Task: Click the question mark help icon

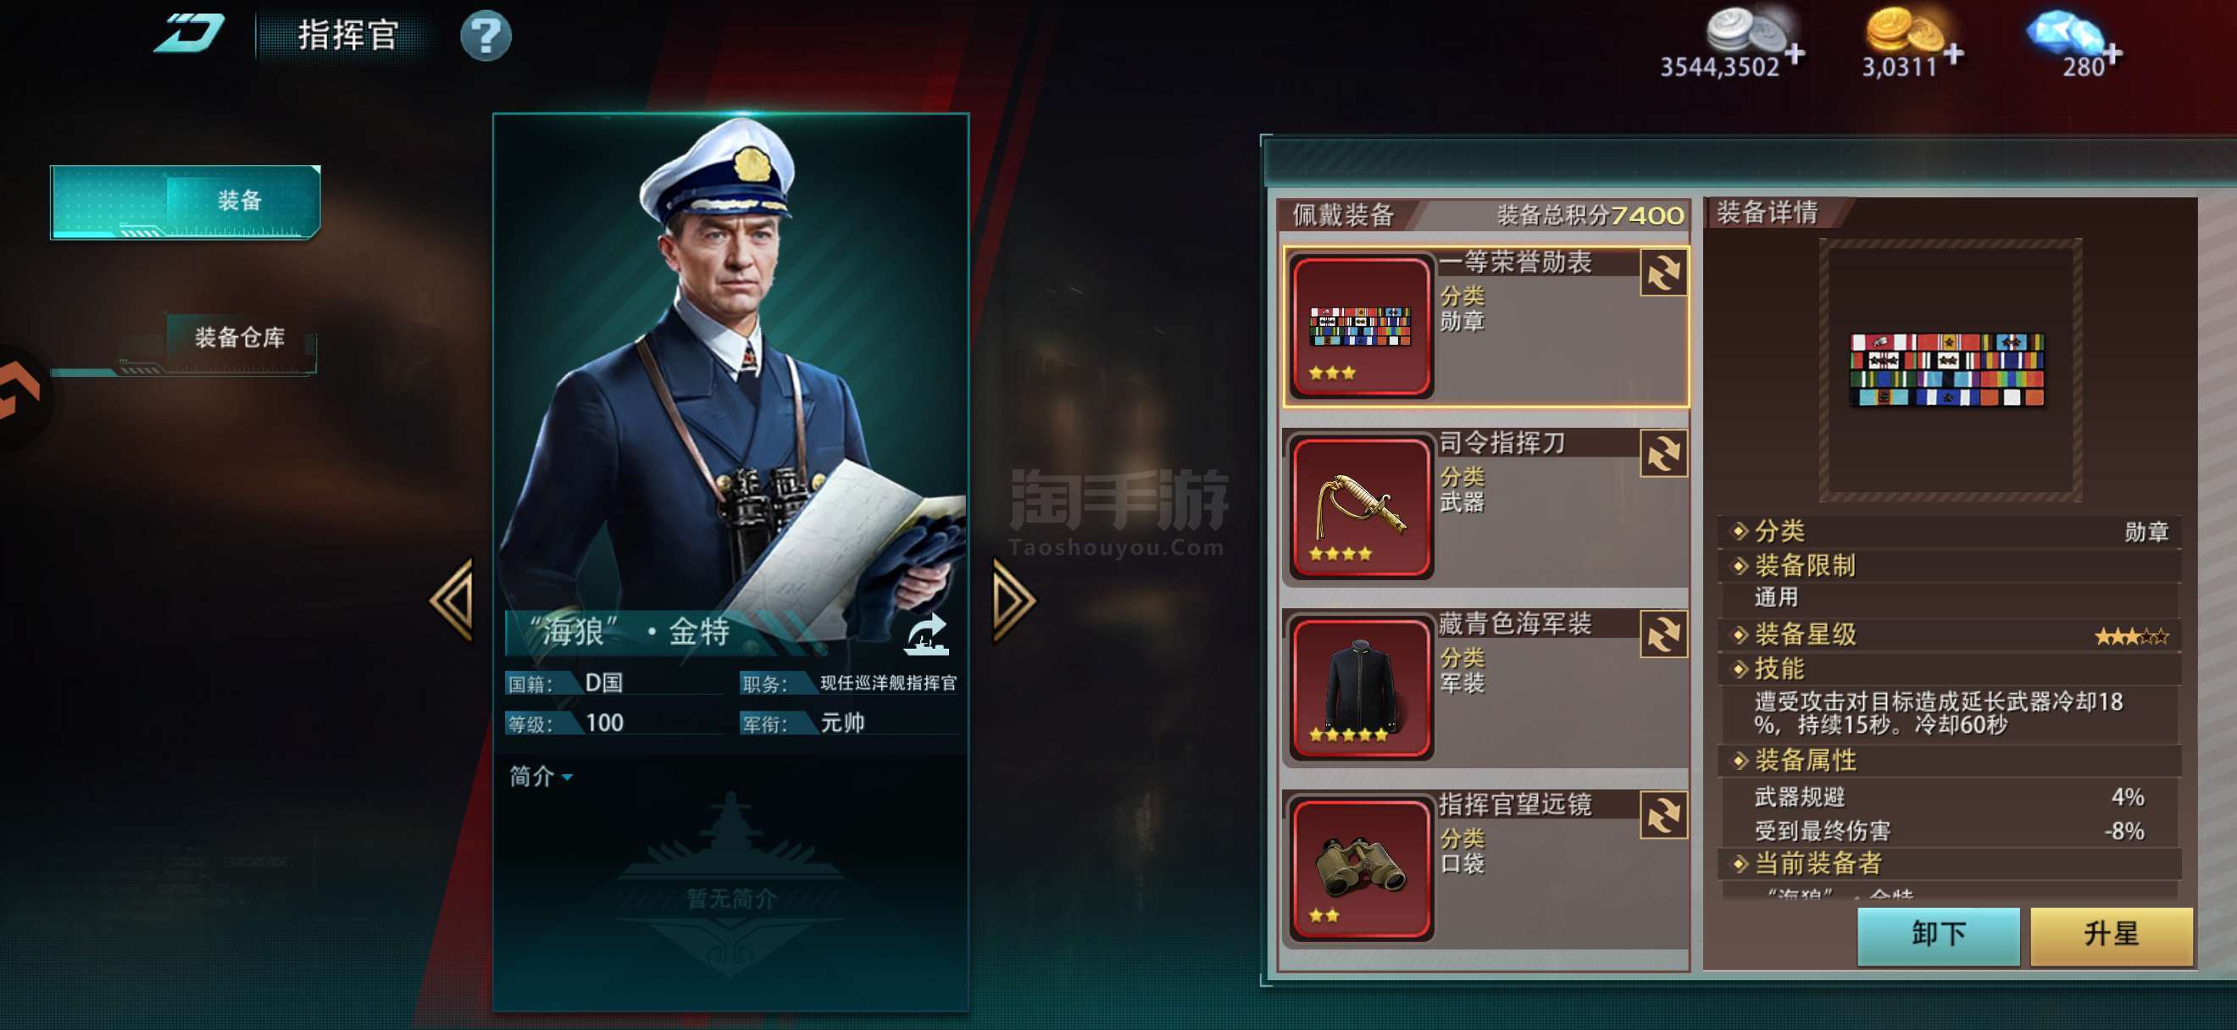Action: [486, 36]
